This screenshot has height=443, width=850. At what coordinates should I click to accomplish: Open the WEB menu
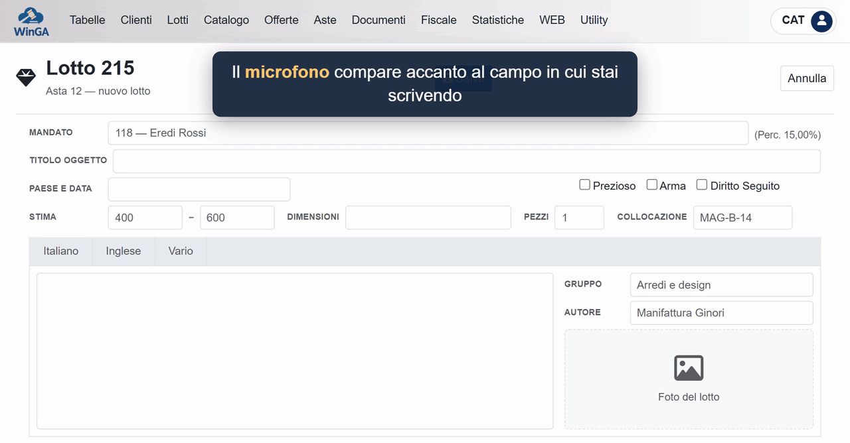(552, 20)
